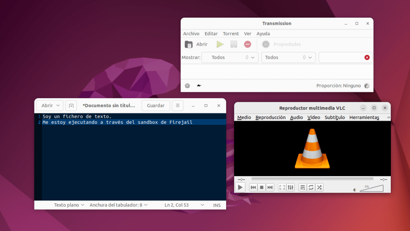Screen dimensions: 410x231
Task: Switch VLC to fullscreen mode
Action: coord(281,187)
